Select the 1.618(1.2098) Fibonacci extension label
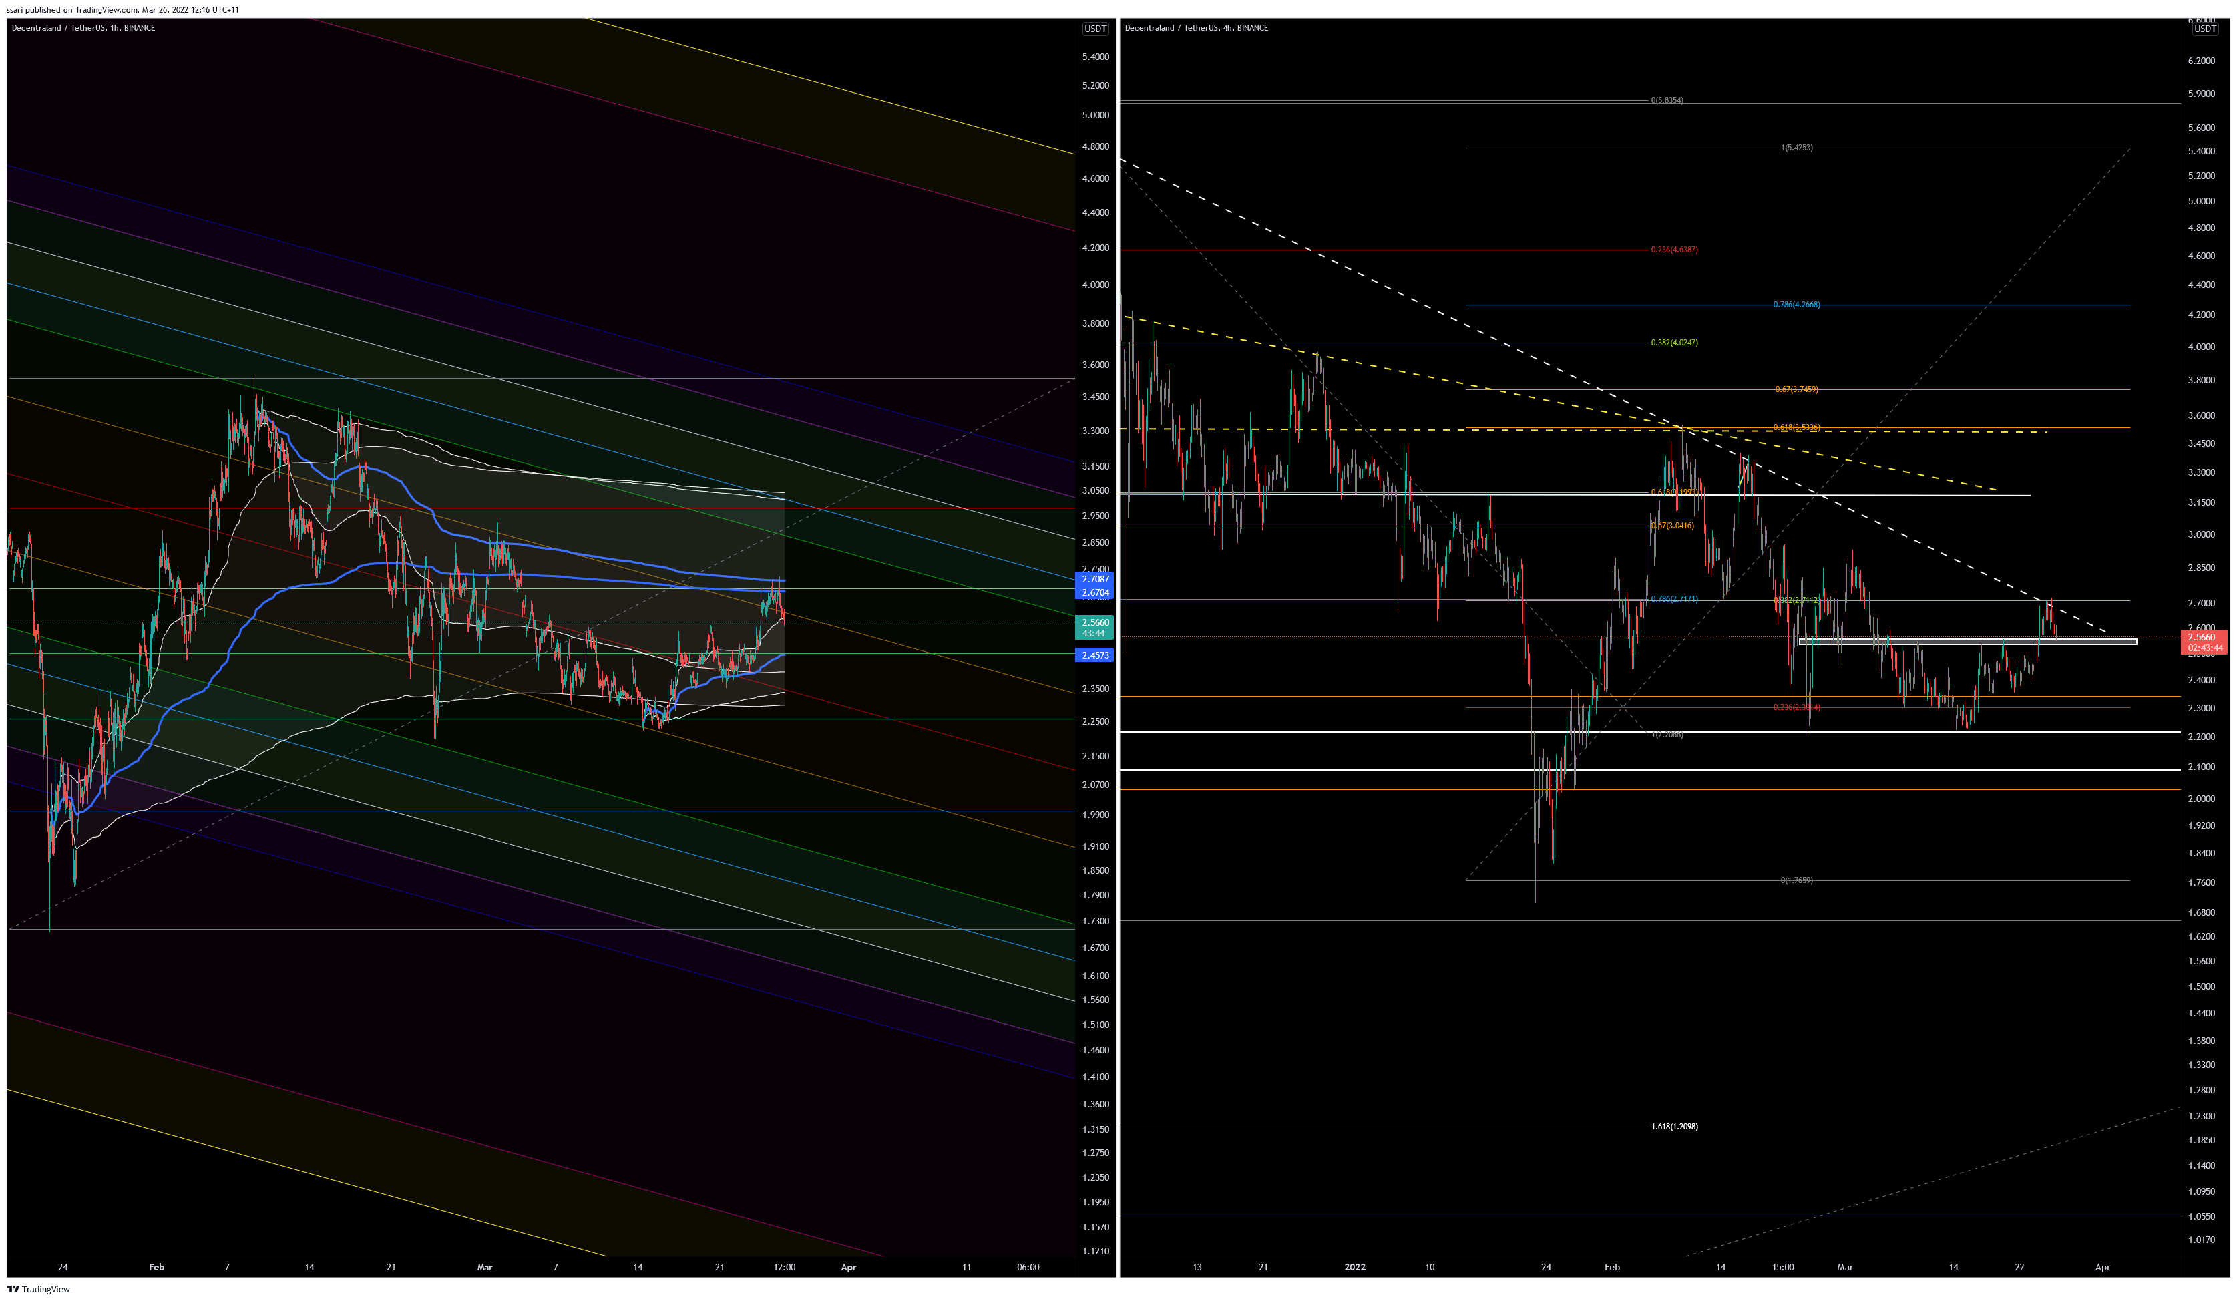Screen dimensions: 2237x1301 pyautogui.click(x=1674, y=1127)
